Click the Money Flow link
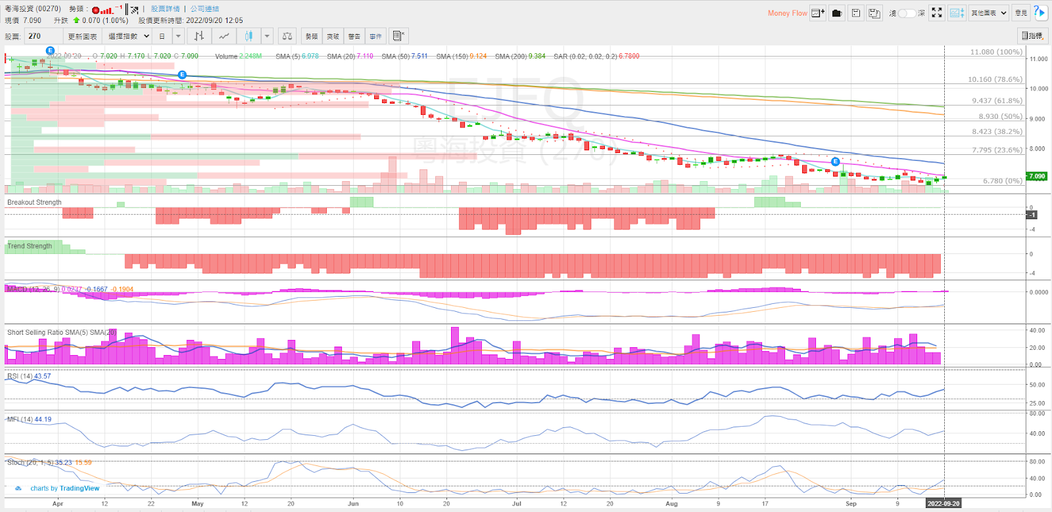Viewport: 1052px width, 512px height. 788,13
